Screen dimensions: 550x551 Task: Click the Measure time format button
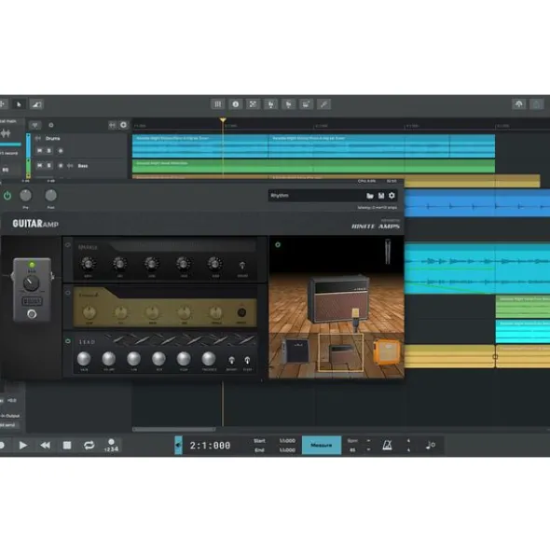pos(322,446)
